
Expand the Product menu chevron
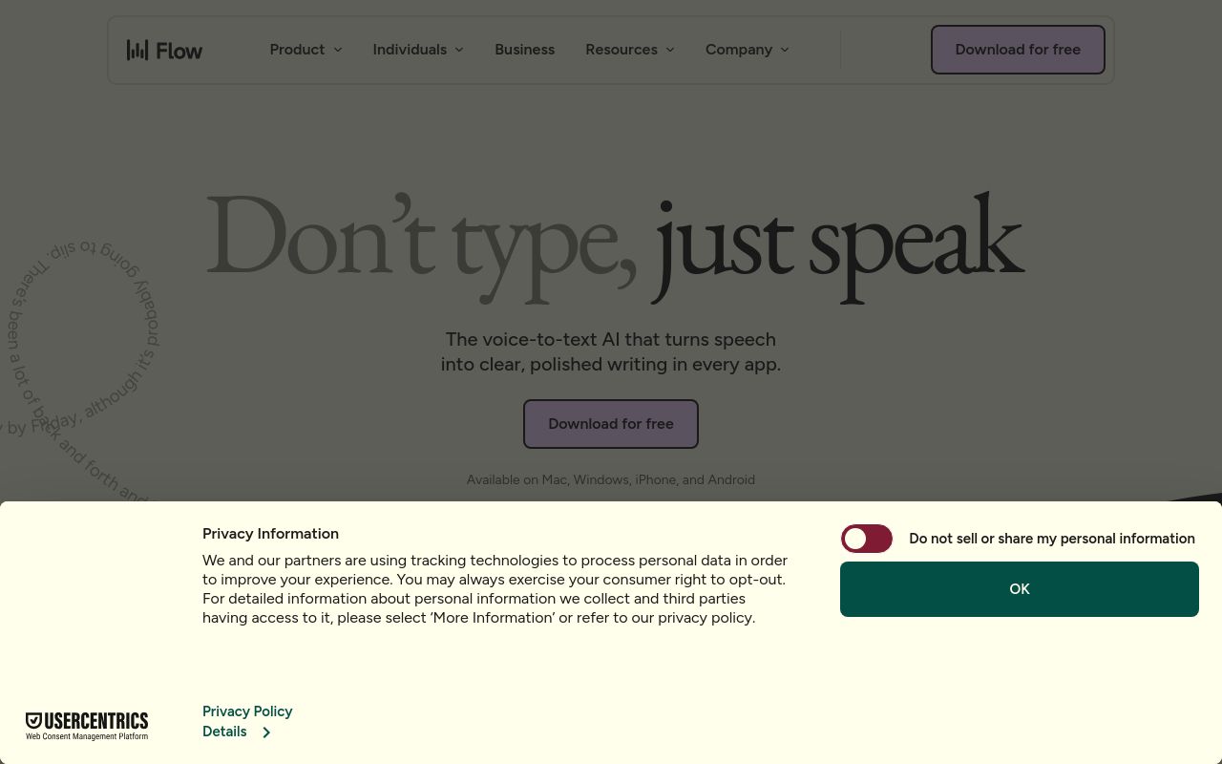(x=337, y=50)
